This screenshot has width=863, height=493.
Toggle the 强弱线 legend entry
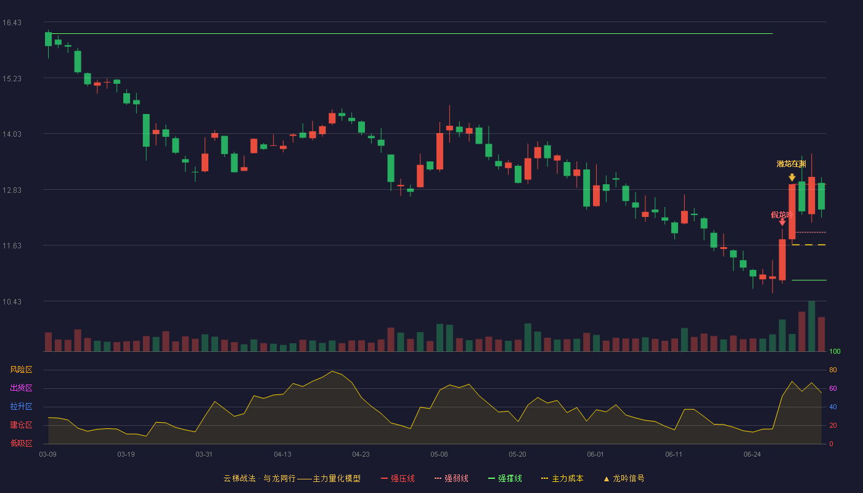click(451, 478)
